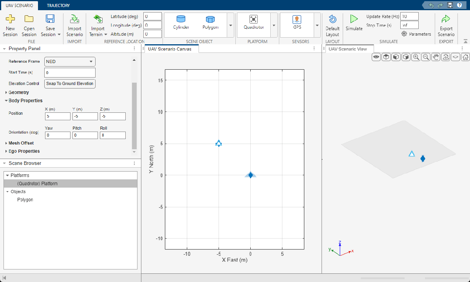Open Scene Browser options menu
The height and width of the screenshot is (282, 470).
134,163
